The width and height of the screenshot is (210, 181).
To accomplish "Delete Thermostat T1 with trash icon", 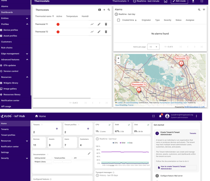I will (106, 24).
